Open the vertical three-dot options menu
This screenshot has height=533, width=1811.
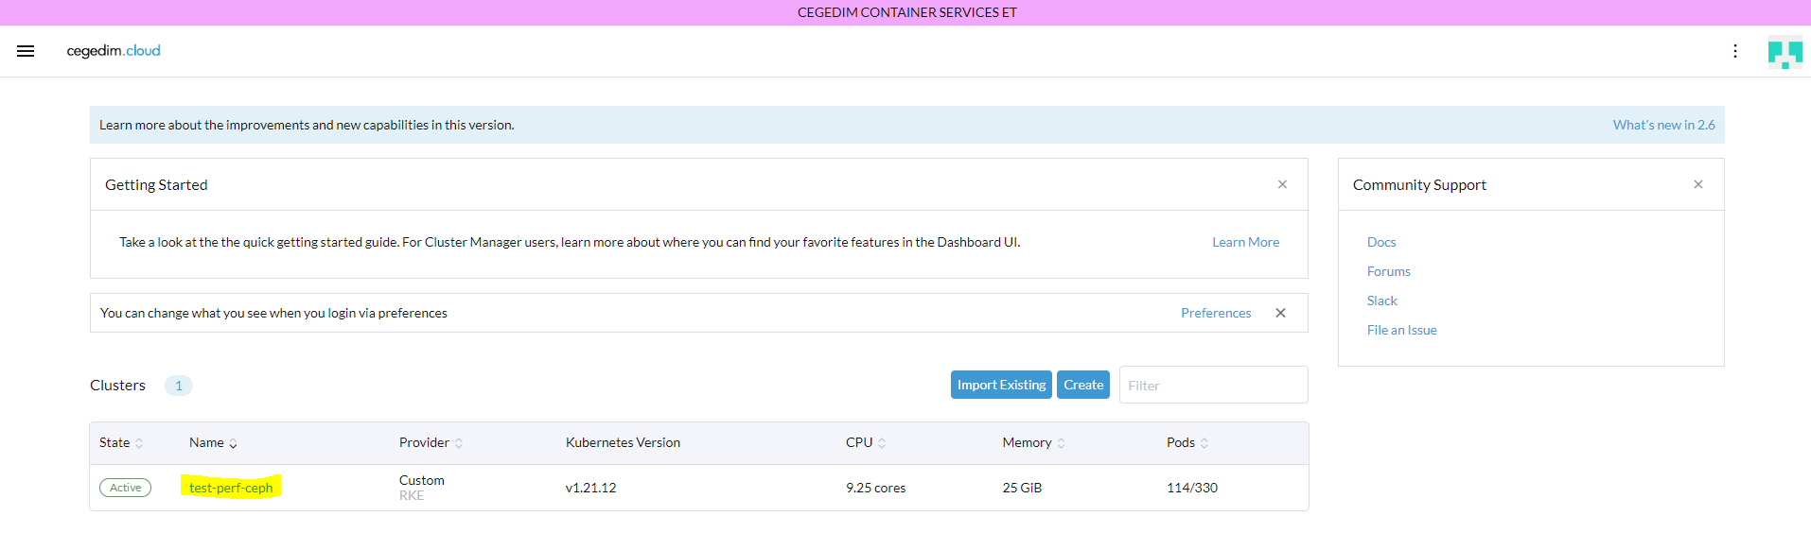coord(1735,51)
